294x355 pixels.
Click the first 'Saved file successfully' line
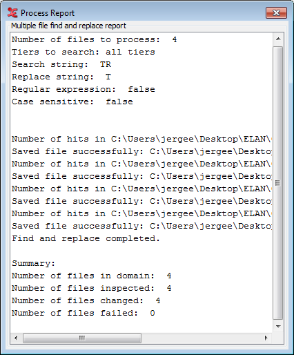point(141,151)
